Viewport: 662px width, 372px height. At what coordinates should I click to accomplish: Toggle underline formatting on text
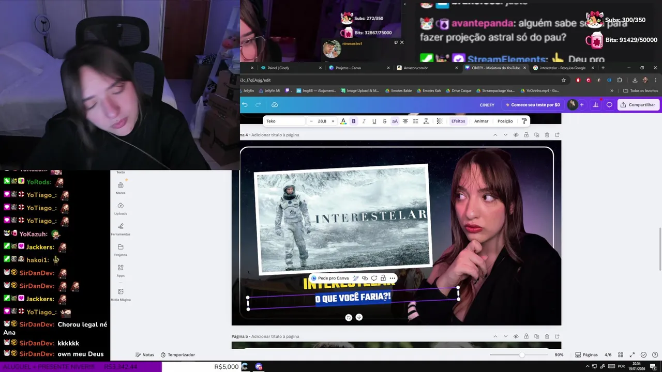(x=374, y=121)
